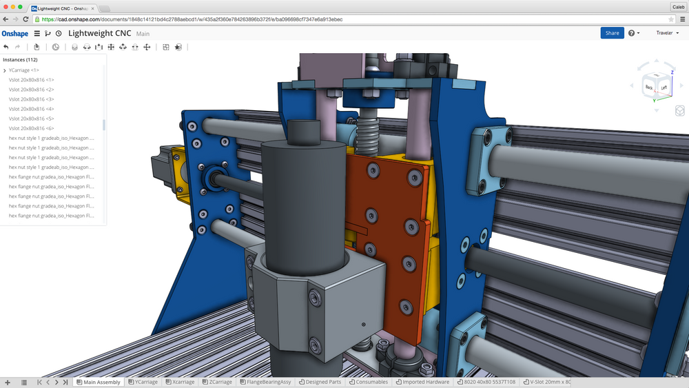The height and width of the screenshot is (388, 689).
Task: Open the versions and branches graph icon
Action: click(48, 33)
